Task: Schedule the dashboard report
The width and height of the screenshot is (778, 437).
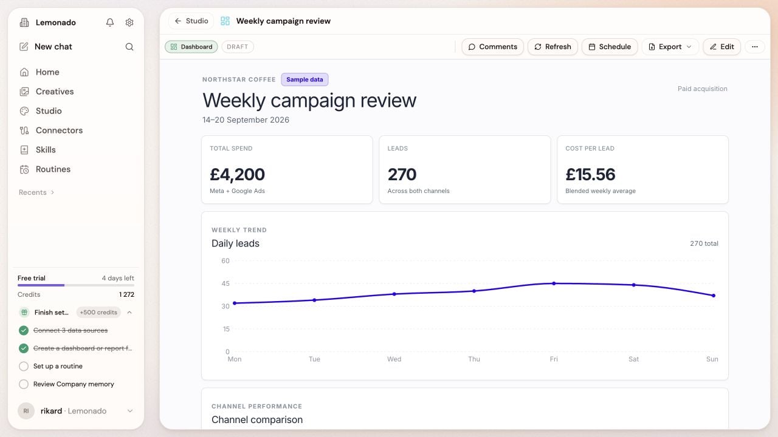Action: click(610, 47)
